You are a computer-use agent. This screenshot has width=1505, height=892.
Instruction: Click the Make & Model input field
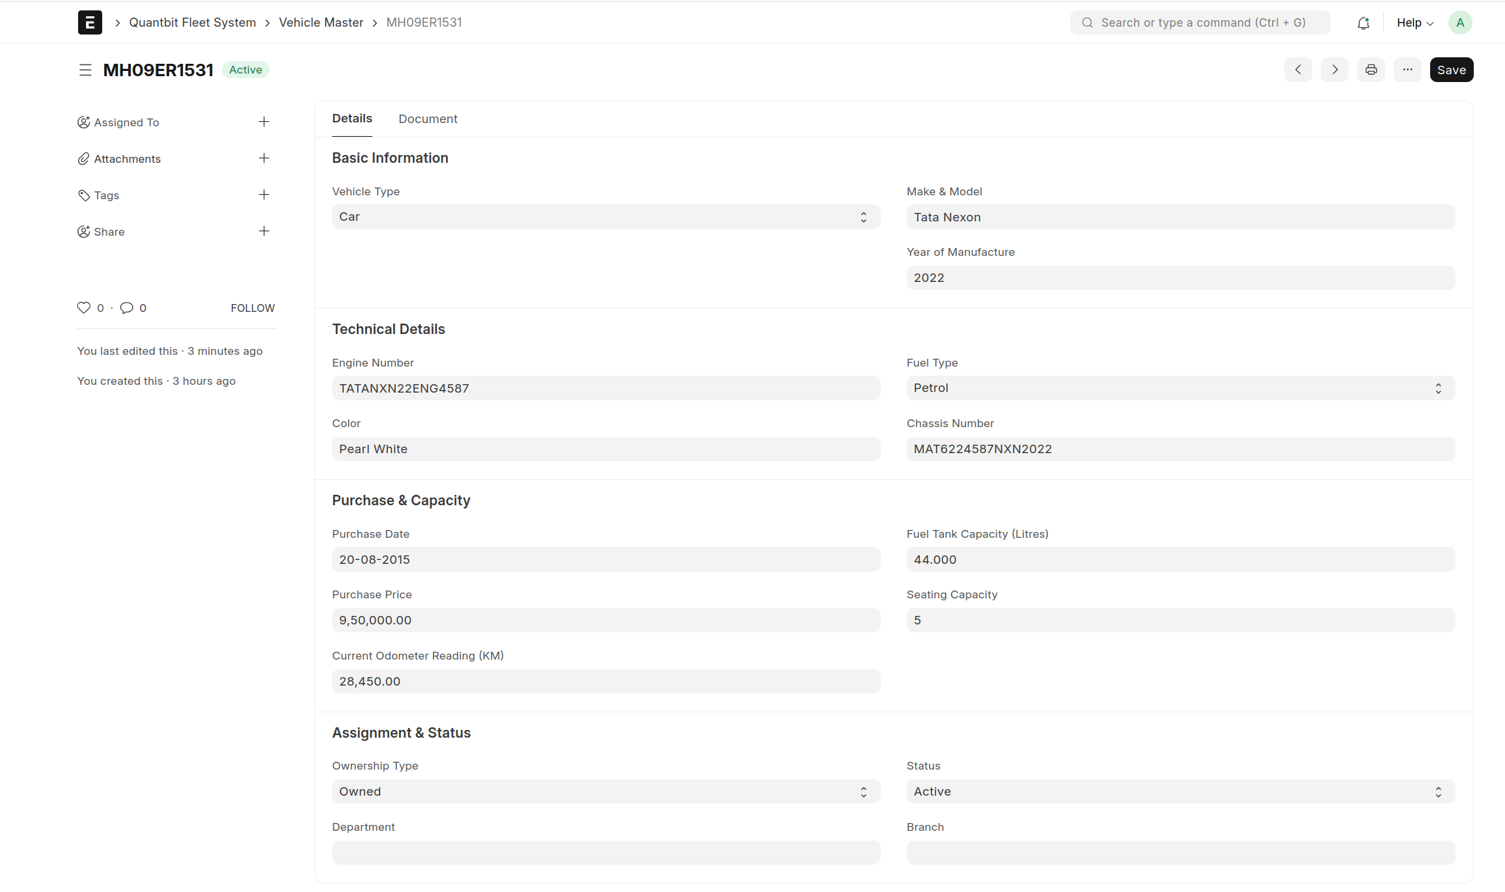coord(1180,217)
